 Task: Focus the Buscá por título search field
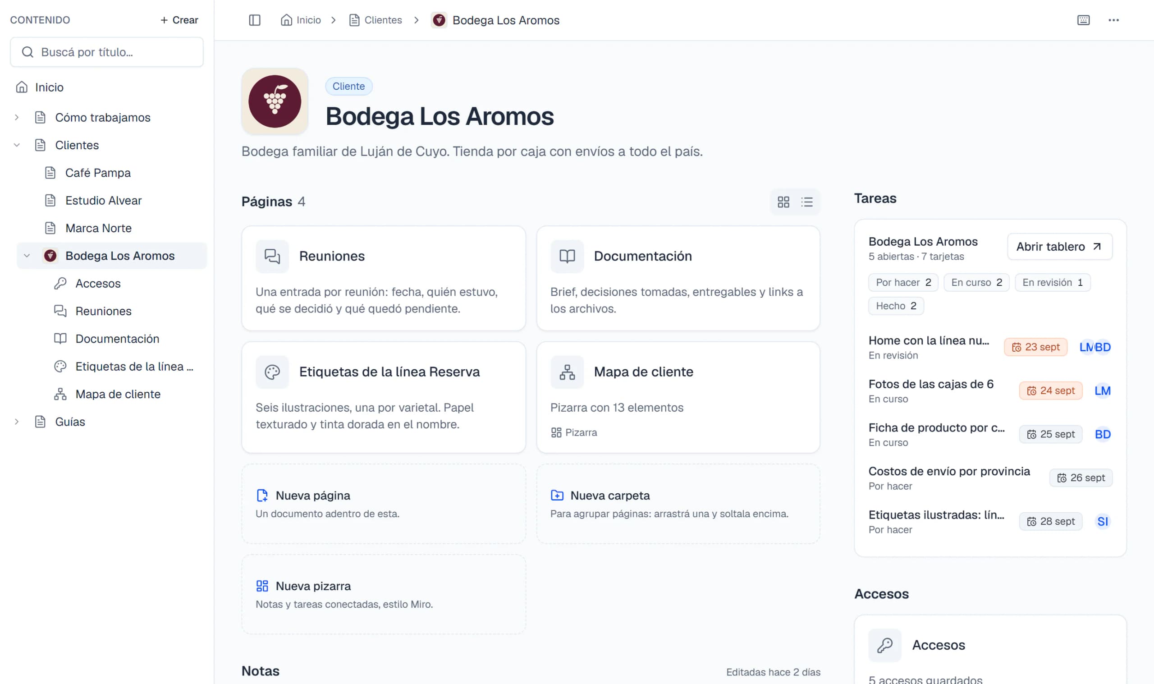(x=107, y=52)
